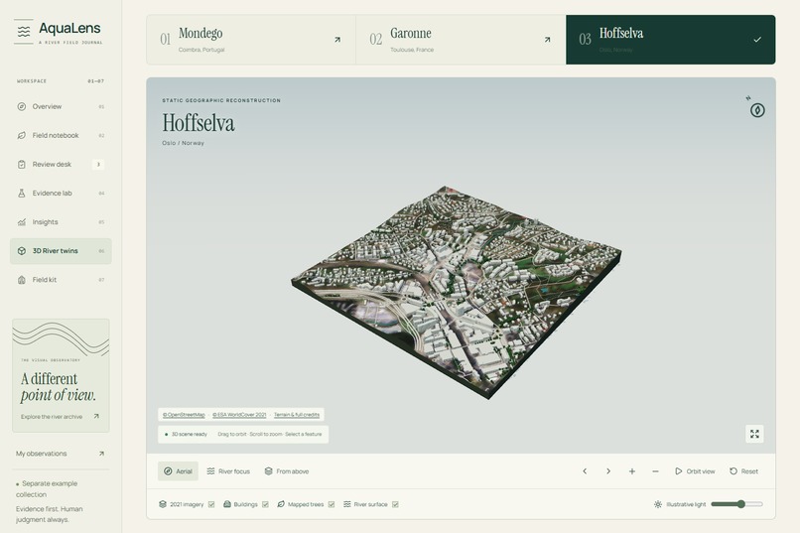Click the Buildings layer icon
This screenshot has width=800, height=533.
tap(227, 504)
